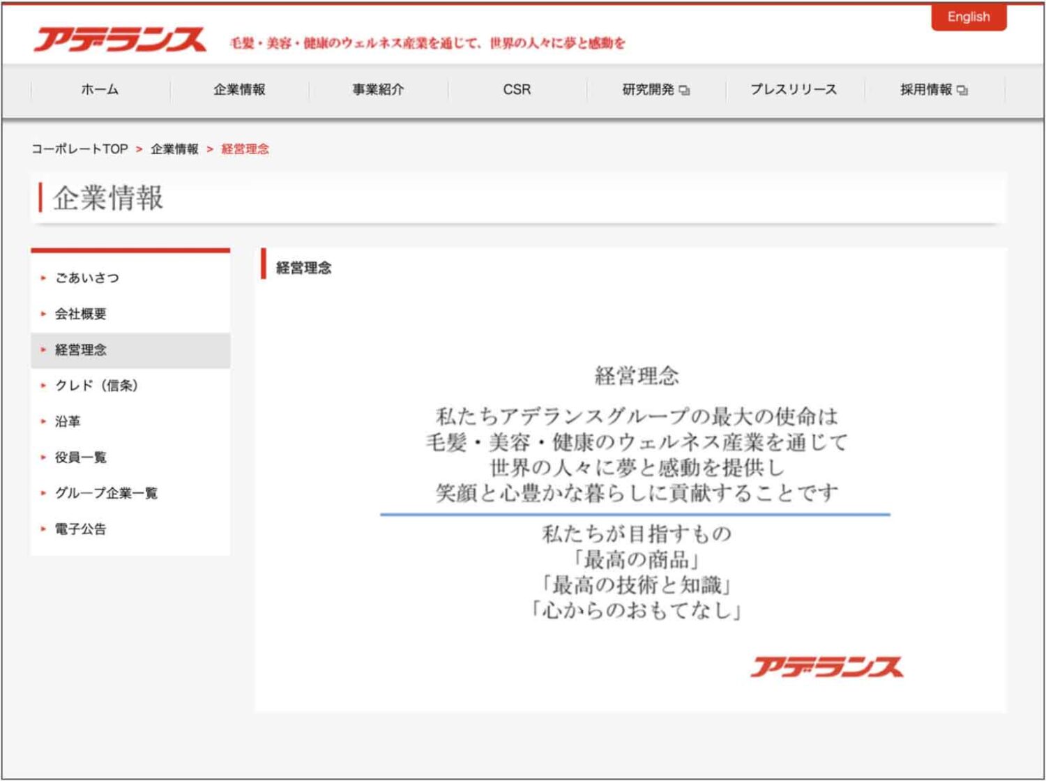Open the ホーム navigation item

coord(100,89)
